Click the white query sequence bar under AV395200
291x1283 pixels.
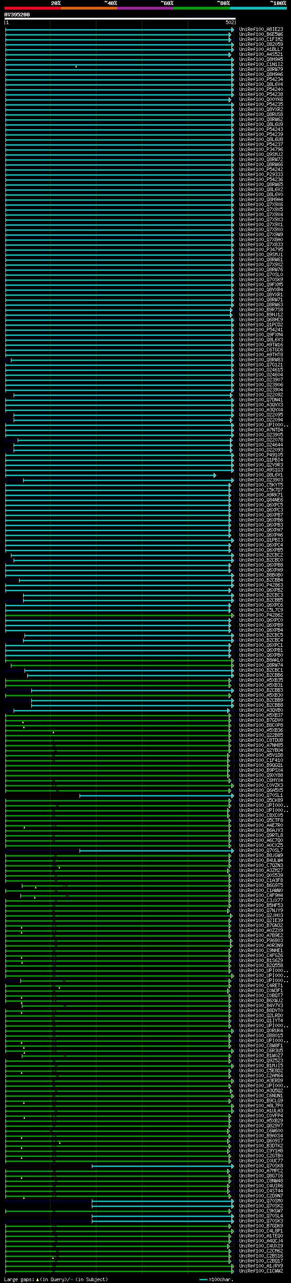click(120, 19)
